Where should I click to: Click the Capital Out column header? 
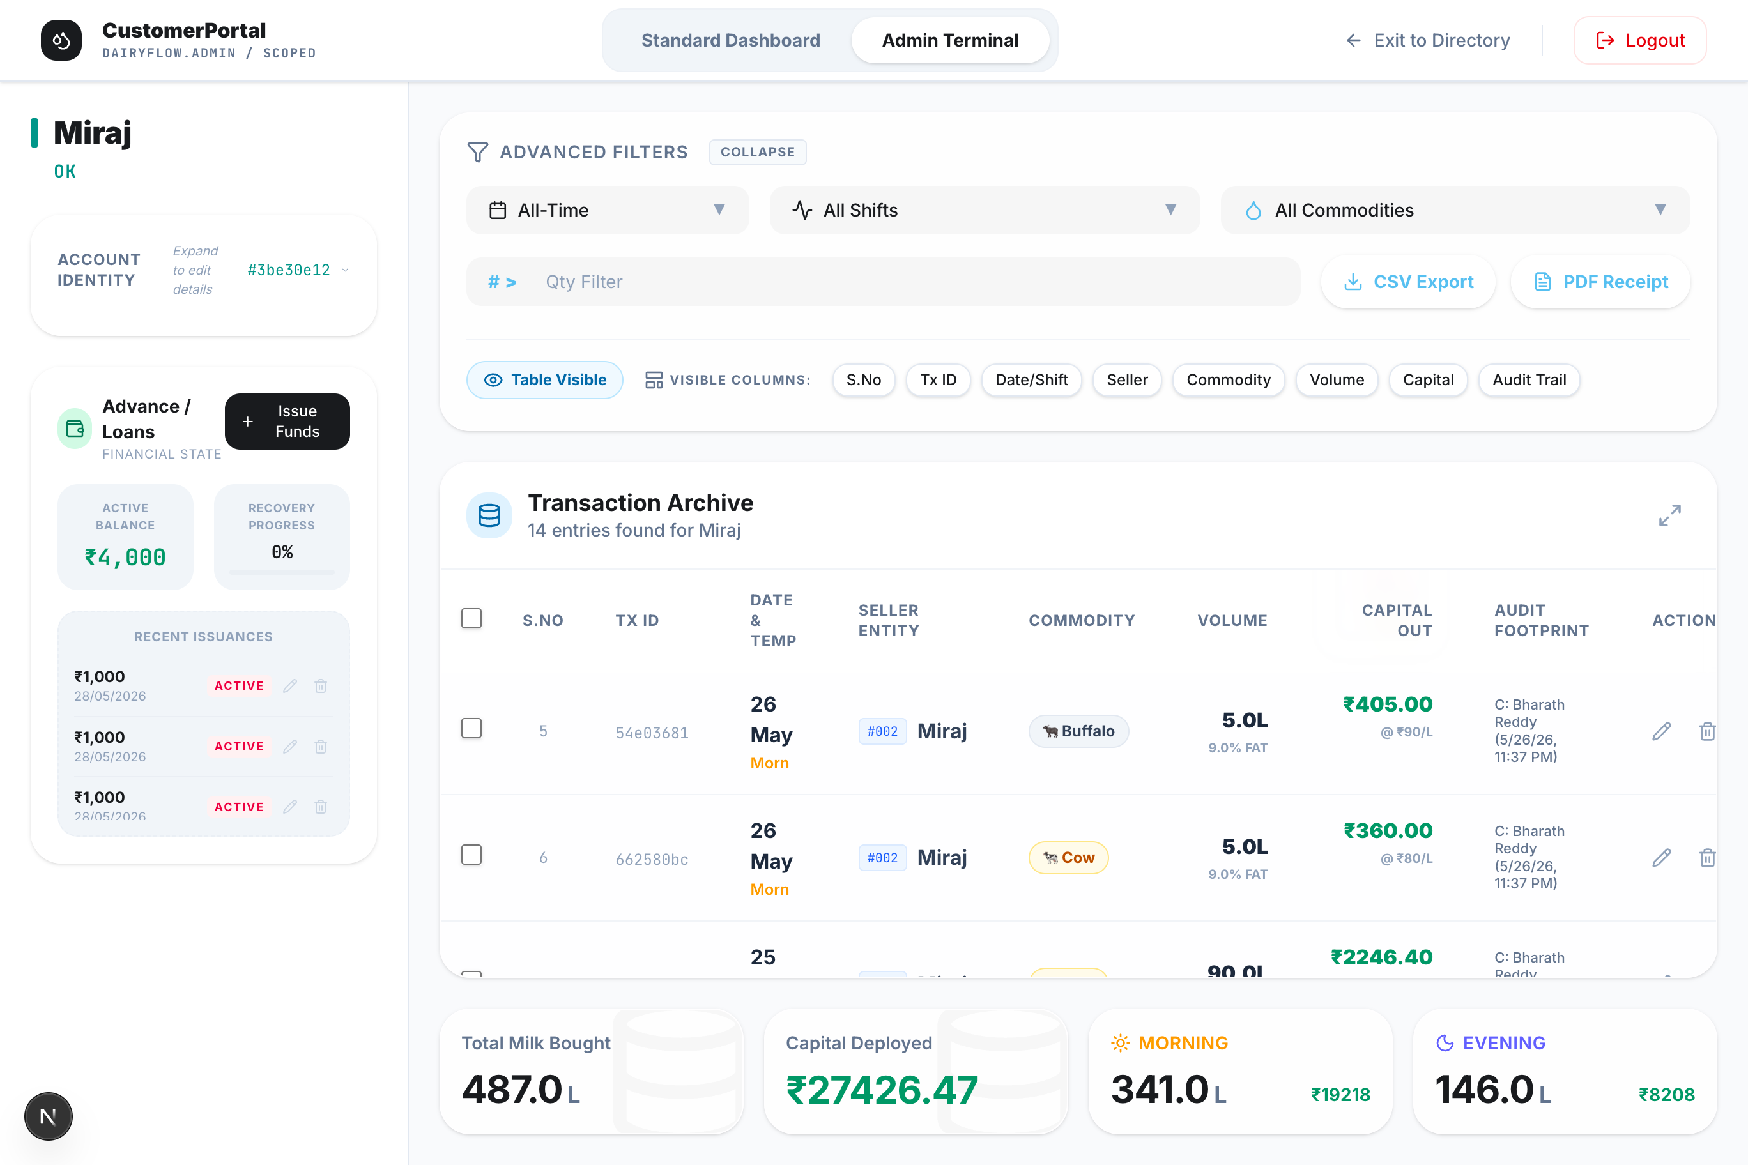[x=1397, y=620]
